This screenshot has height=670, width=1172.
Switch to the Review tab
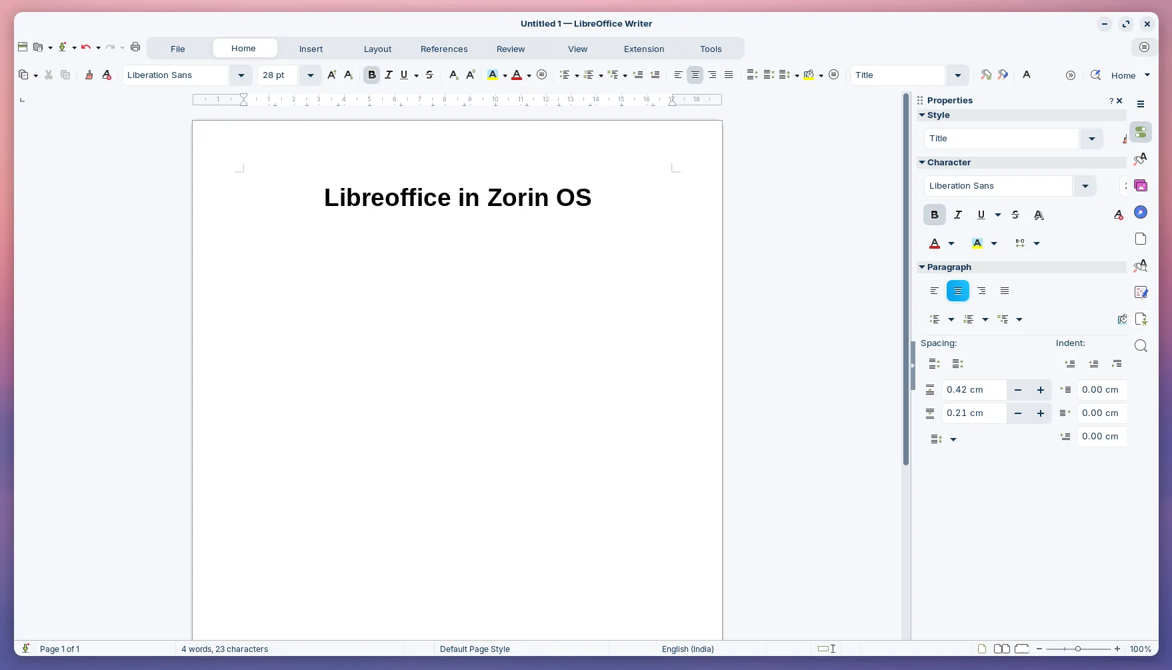pyautogui.click(x=511, y=49)
